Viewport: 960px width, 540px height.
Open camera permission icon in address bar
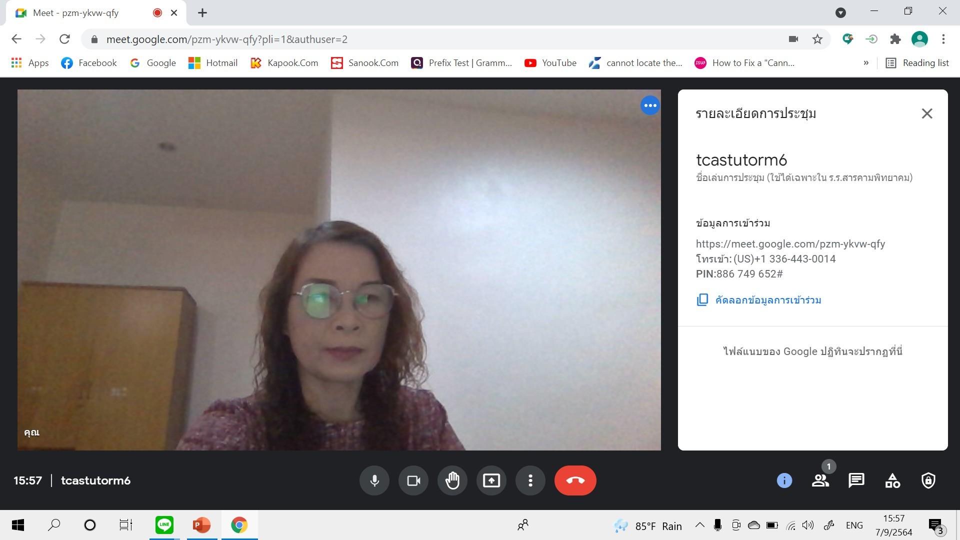[793, 39]
